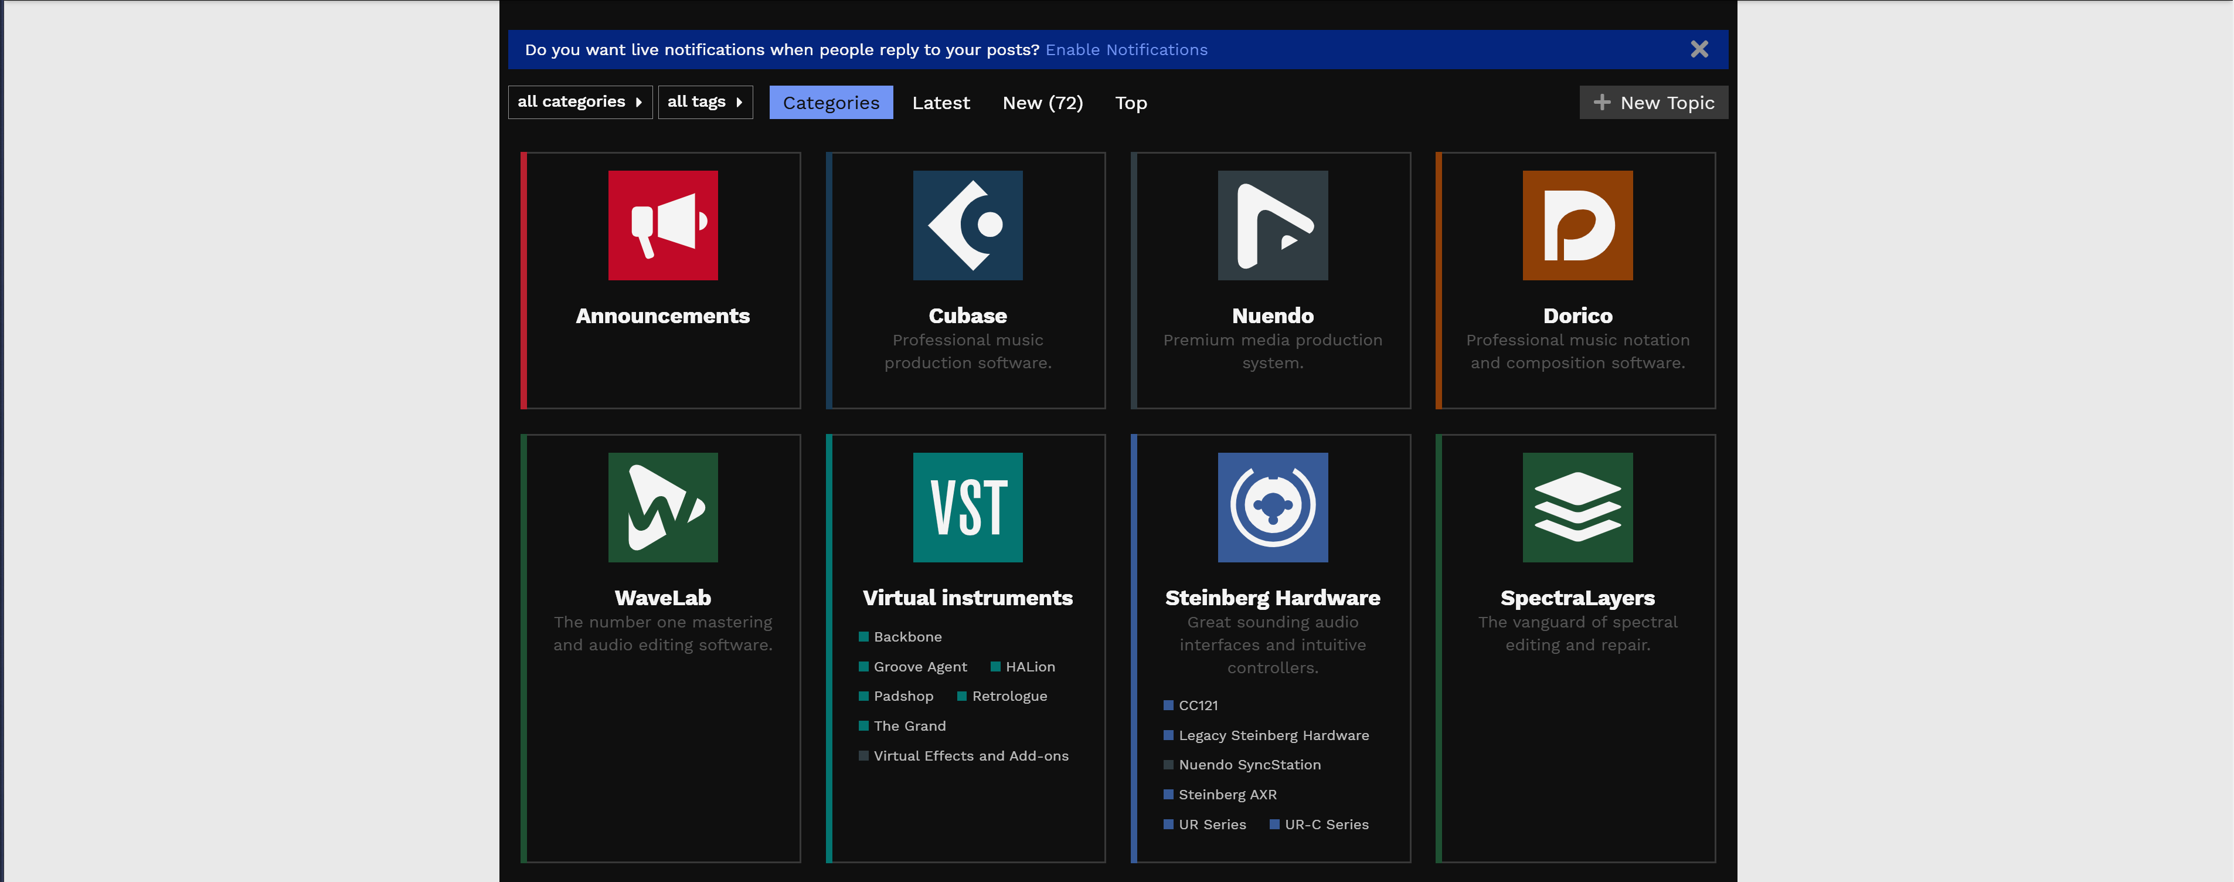Expand the all categories dropdown
Viewport: 2234px width, 882px height.
579,103
